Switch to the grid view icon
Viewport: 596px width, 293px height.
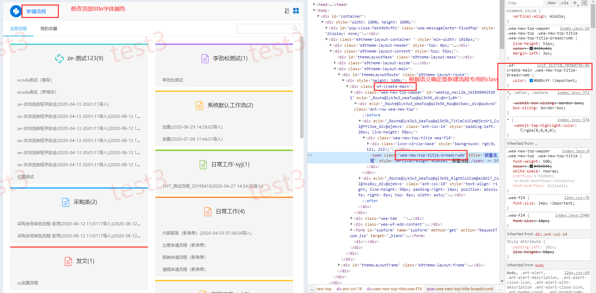296,11
